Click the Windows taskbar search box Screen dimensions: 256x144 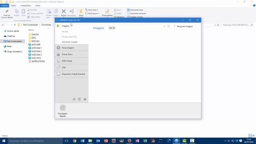pyautogui.click(x=35, y=141)
